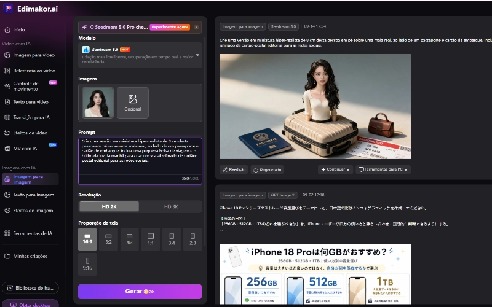Viewport: 492px width, 307px height.
Task: Choose 16:9 aspect ratio
Action: click(87, 239)
